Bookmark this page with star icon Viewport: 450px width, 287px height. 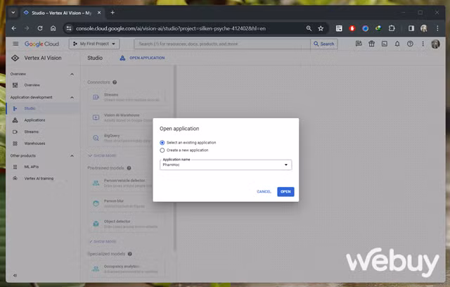click(x=321, y=28)
